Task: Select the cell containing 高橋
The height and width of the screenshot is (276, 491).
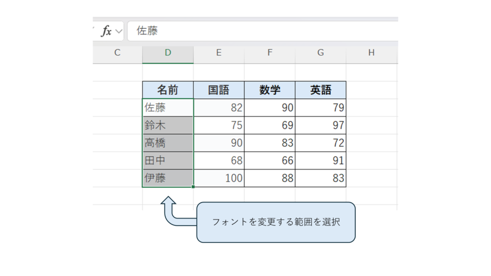Action: (168, 143)
